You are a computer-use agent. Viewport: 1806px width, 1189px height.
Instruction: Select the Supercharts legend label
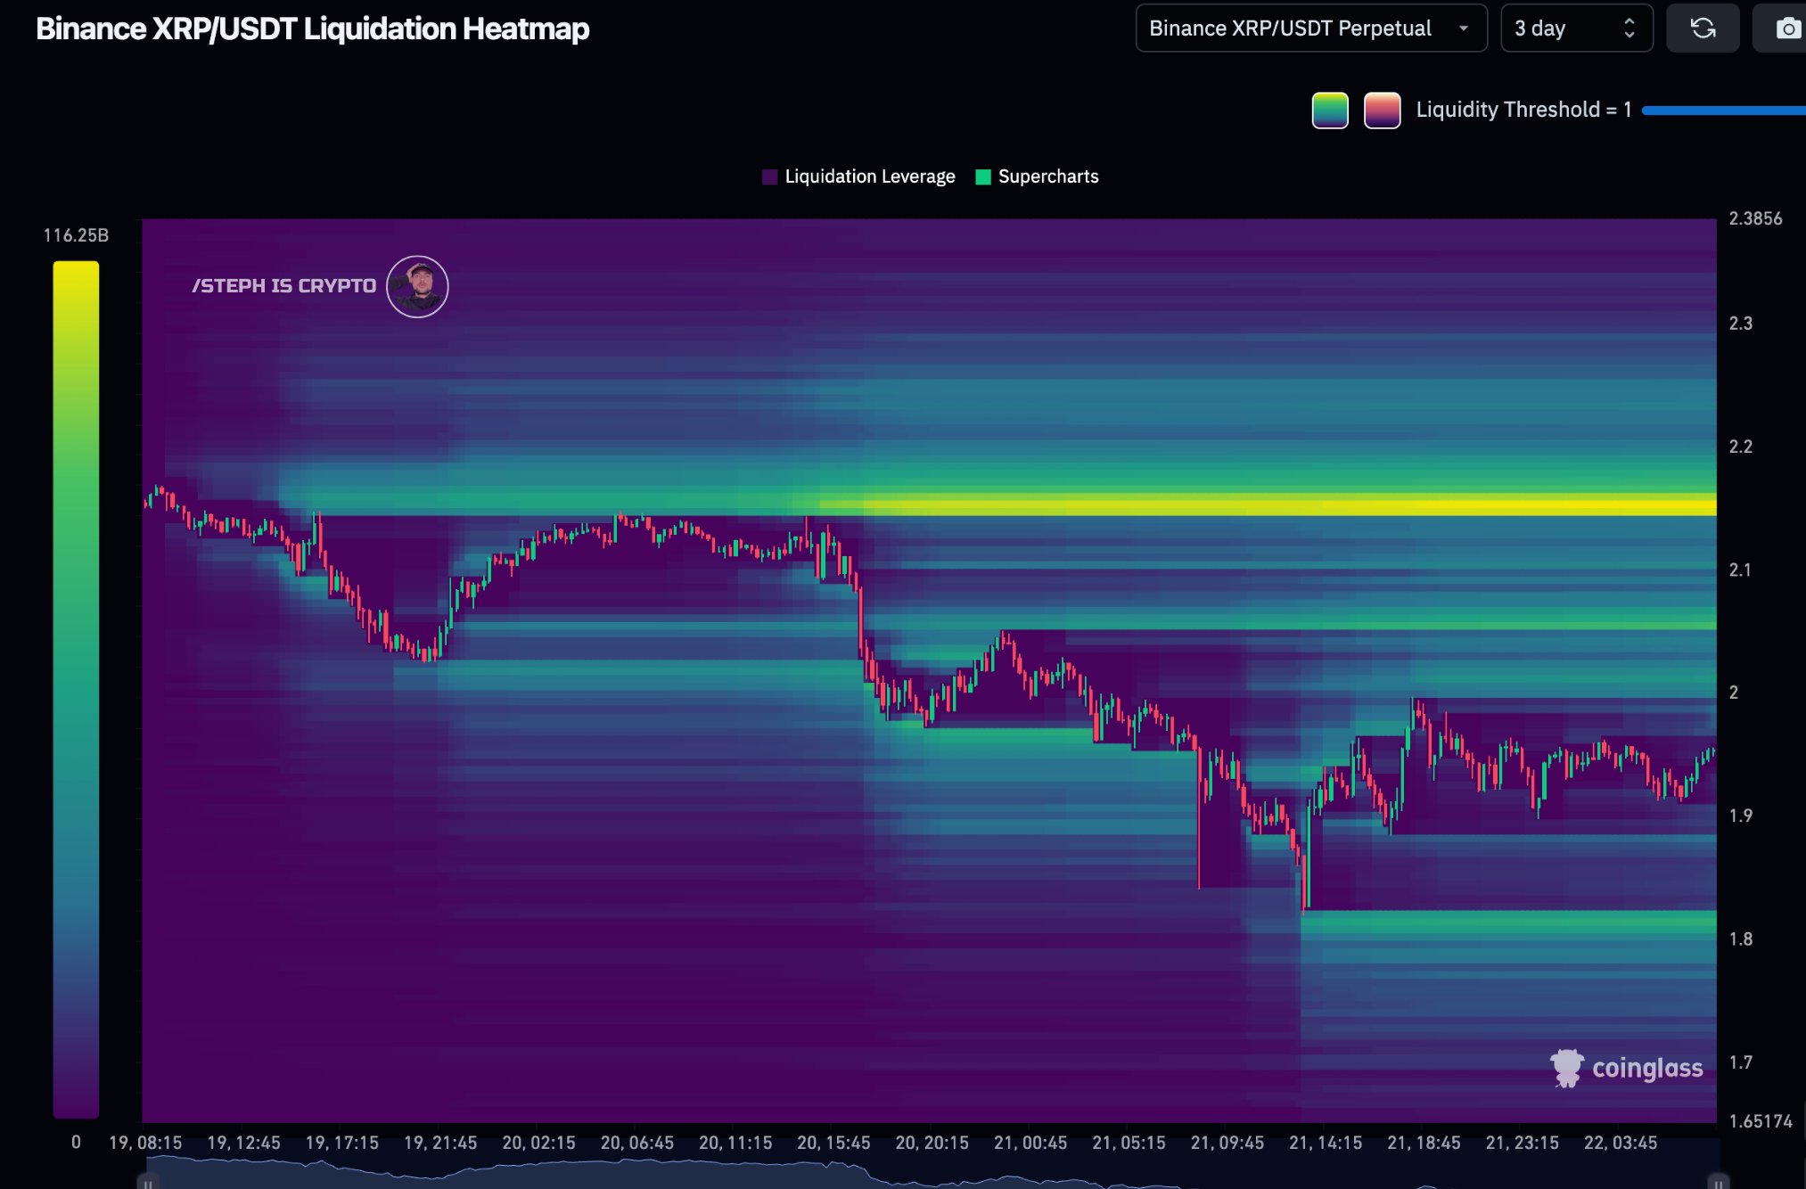coord(1048,176)
